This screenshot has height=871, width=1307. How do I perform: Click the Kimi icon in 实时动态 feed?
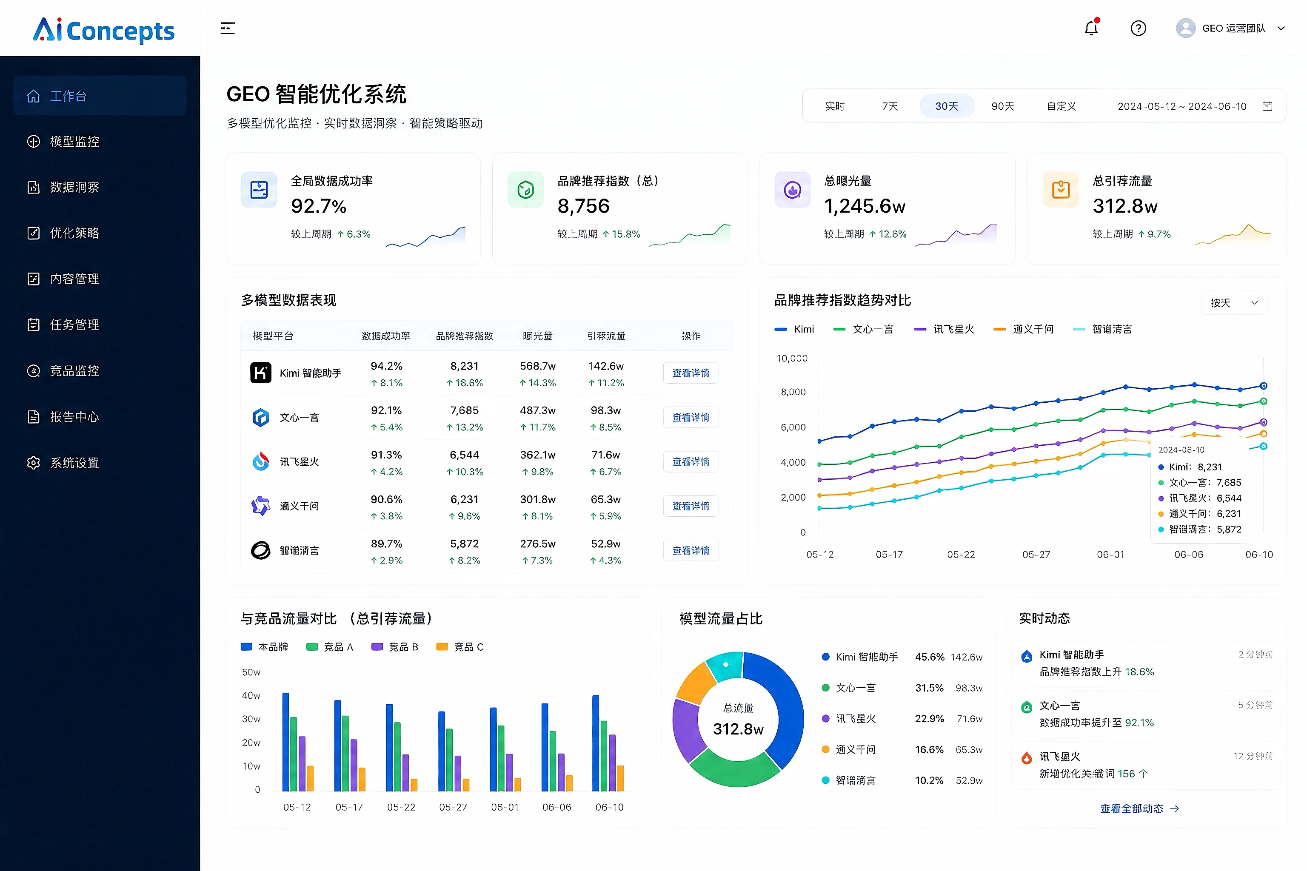tap(1027, 657)
